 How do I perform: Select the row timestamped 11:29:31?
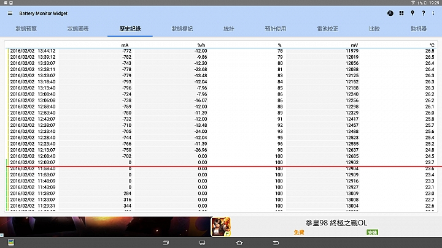click(x=221, y=206)
